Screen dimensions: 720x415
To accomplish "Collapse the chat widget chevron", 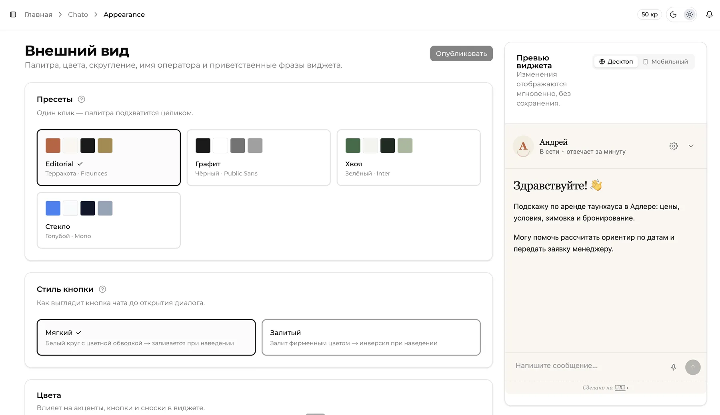I will point(691,146).
